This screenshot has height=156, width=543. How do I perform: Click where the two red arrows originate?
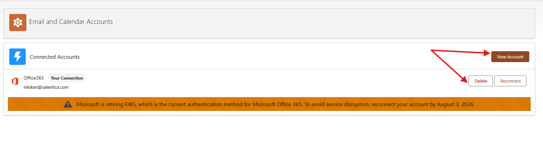pos(432,51)
